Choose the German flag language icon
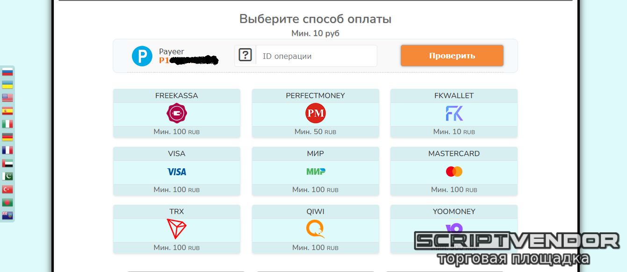This screenshot has width=627, height=272. 7,137
